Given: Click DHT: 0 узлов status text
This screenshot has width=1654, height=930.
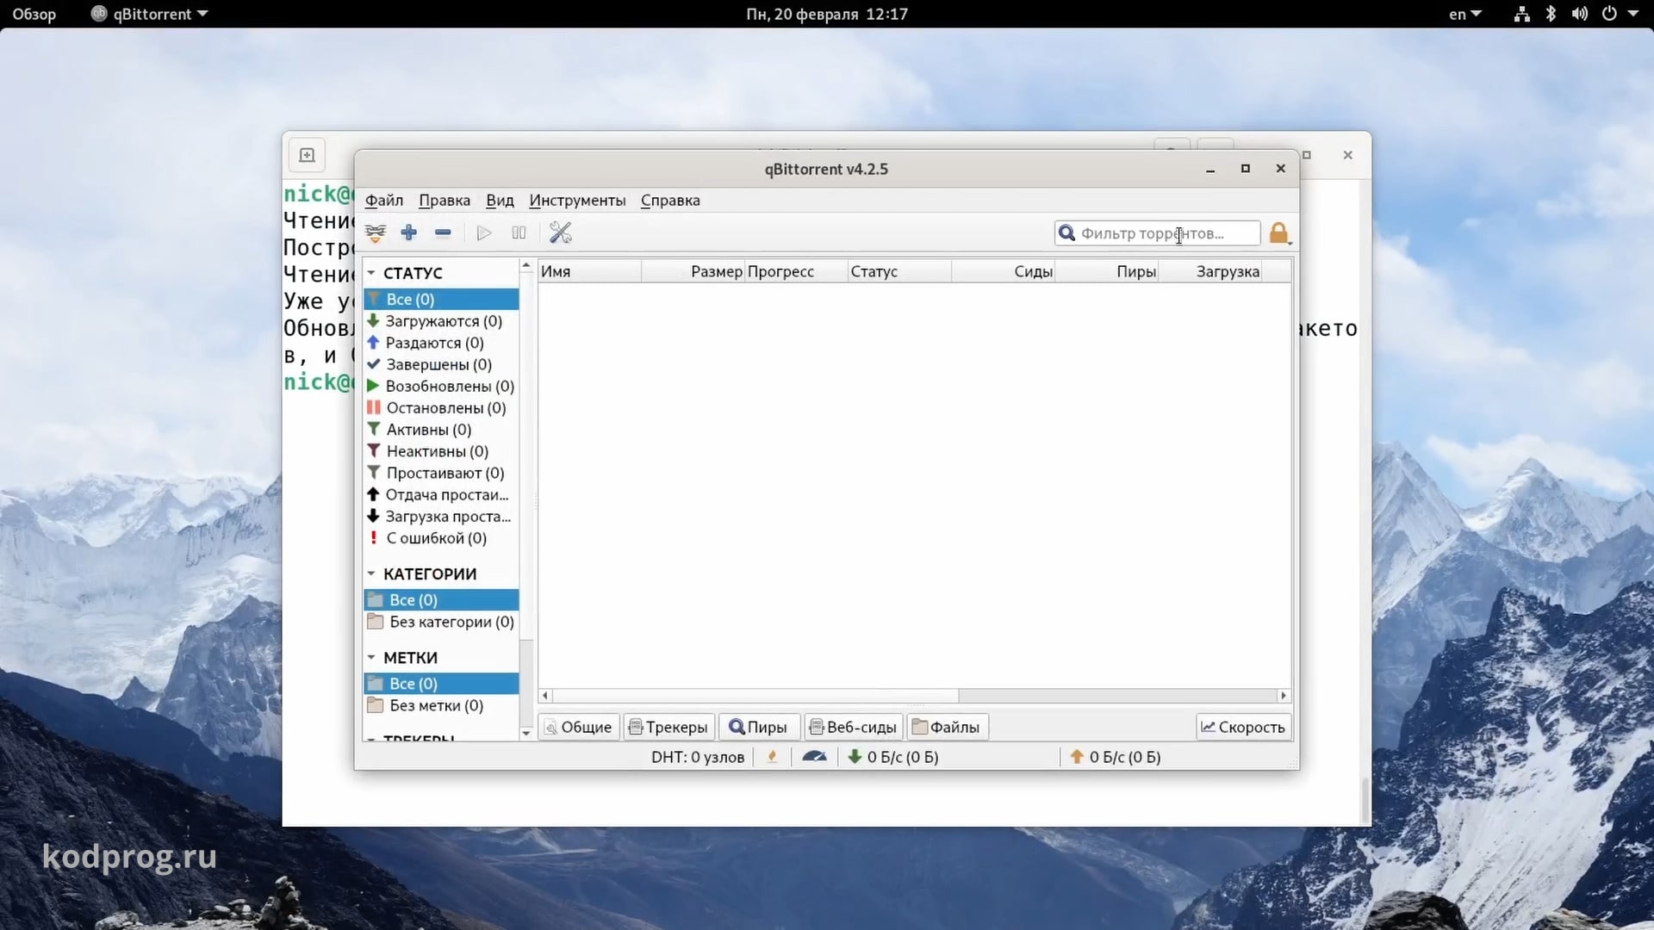Looking at the screenshot, I should coord(698,757).
